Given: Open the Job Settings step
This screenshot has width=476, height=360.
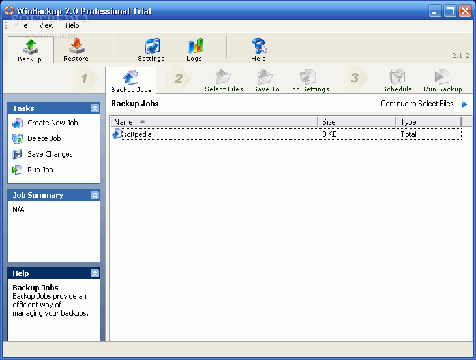Looking at the screenshot, I should pos(308,81).
